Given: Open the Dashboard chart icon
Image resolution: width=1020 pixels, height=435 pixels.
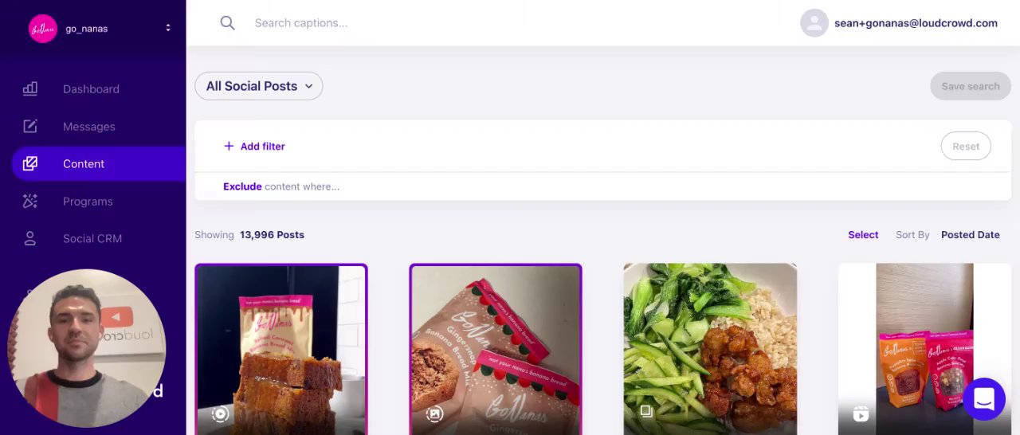Looking at the screenshot, I should pyautogui.click(x=30, y=89).
